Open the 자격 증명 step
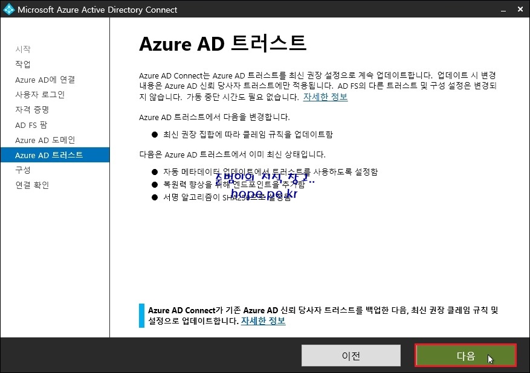This screenshot has height=373, width=530. [32, 110]
